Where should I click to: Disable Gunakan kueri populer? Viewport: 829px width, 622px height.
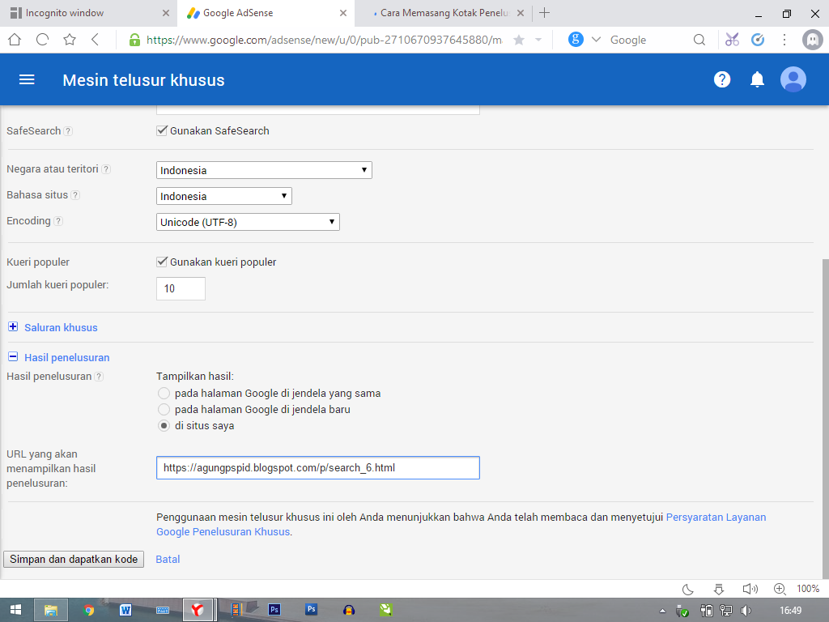[x=162, y=262]
